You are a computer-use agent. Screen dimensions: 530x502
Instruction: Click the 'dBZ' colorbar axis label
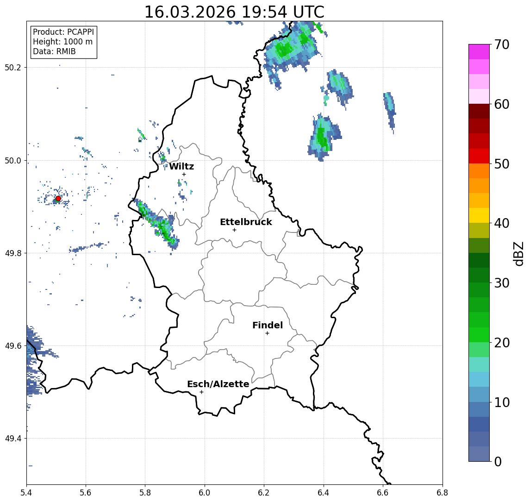518,254
